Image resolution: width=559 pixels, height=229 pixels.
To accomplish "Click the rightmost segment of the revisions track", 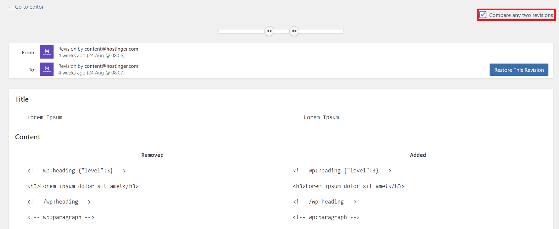I will 331,31.
